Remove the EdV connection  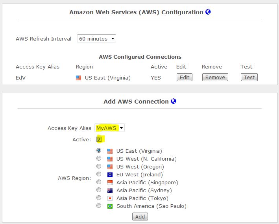pyautogui.click(x=215, y=77)
